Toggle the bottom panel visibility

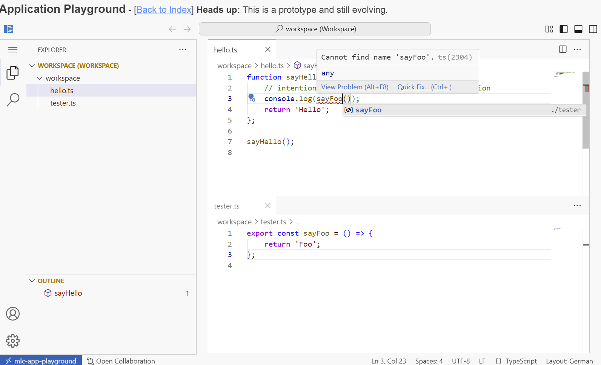pyautogui.click(x=578, y=29)
